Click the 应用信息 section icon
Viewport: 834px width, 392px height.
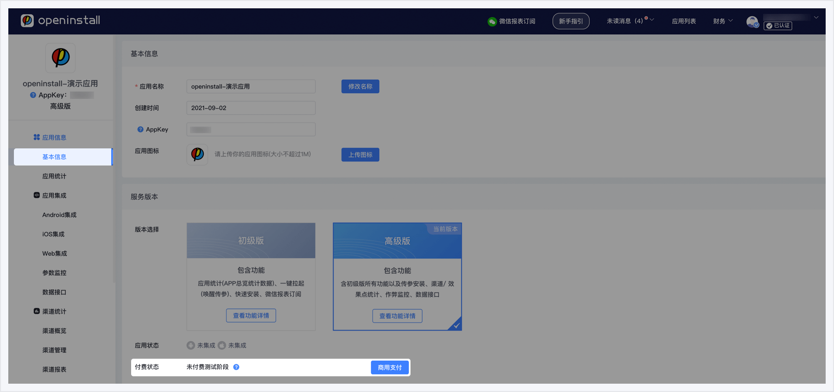pos(37,137)
